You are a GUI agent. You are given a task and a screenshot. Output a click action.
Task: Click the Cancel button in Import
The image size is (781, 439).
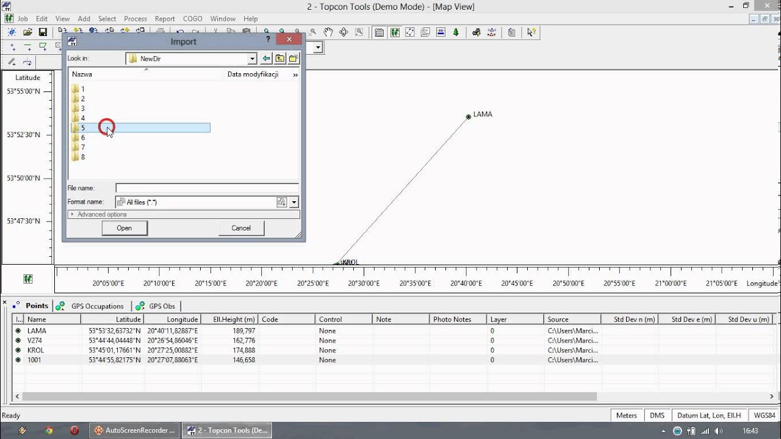[x=241, y=228]
